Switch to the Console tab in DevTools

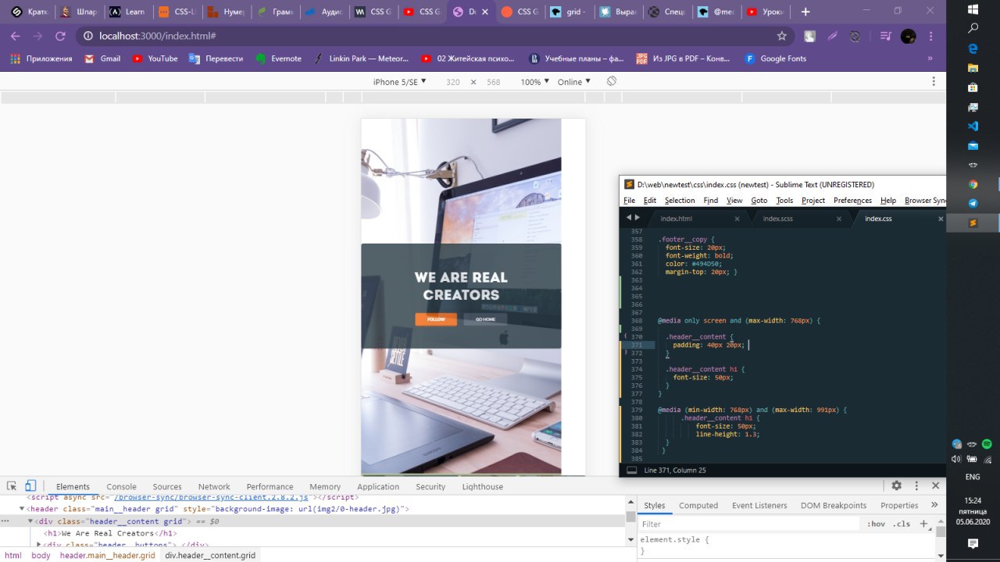121,486
